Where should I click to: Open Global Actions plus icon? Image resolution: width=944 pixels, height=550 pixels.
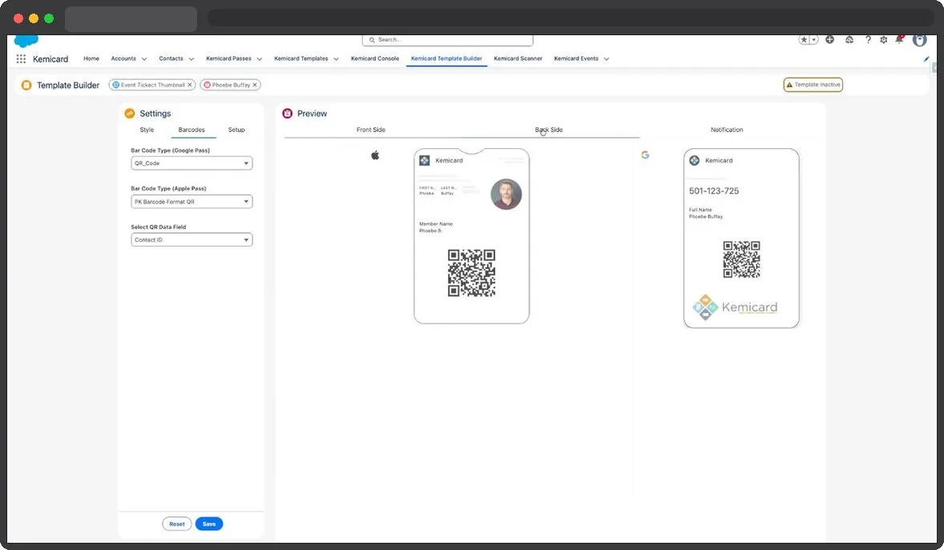click(829, 40)
